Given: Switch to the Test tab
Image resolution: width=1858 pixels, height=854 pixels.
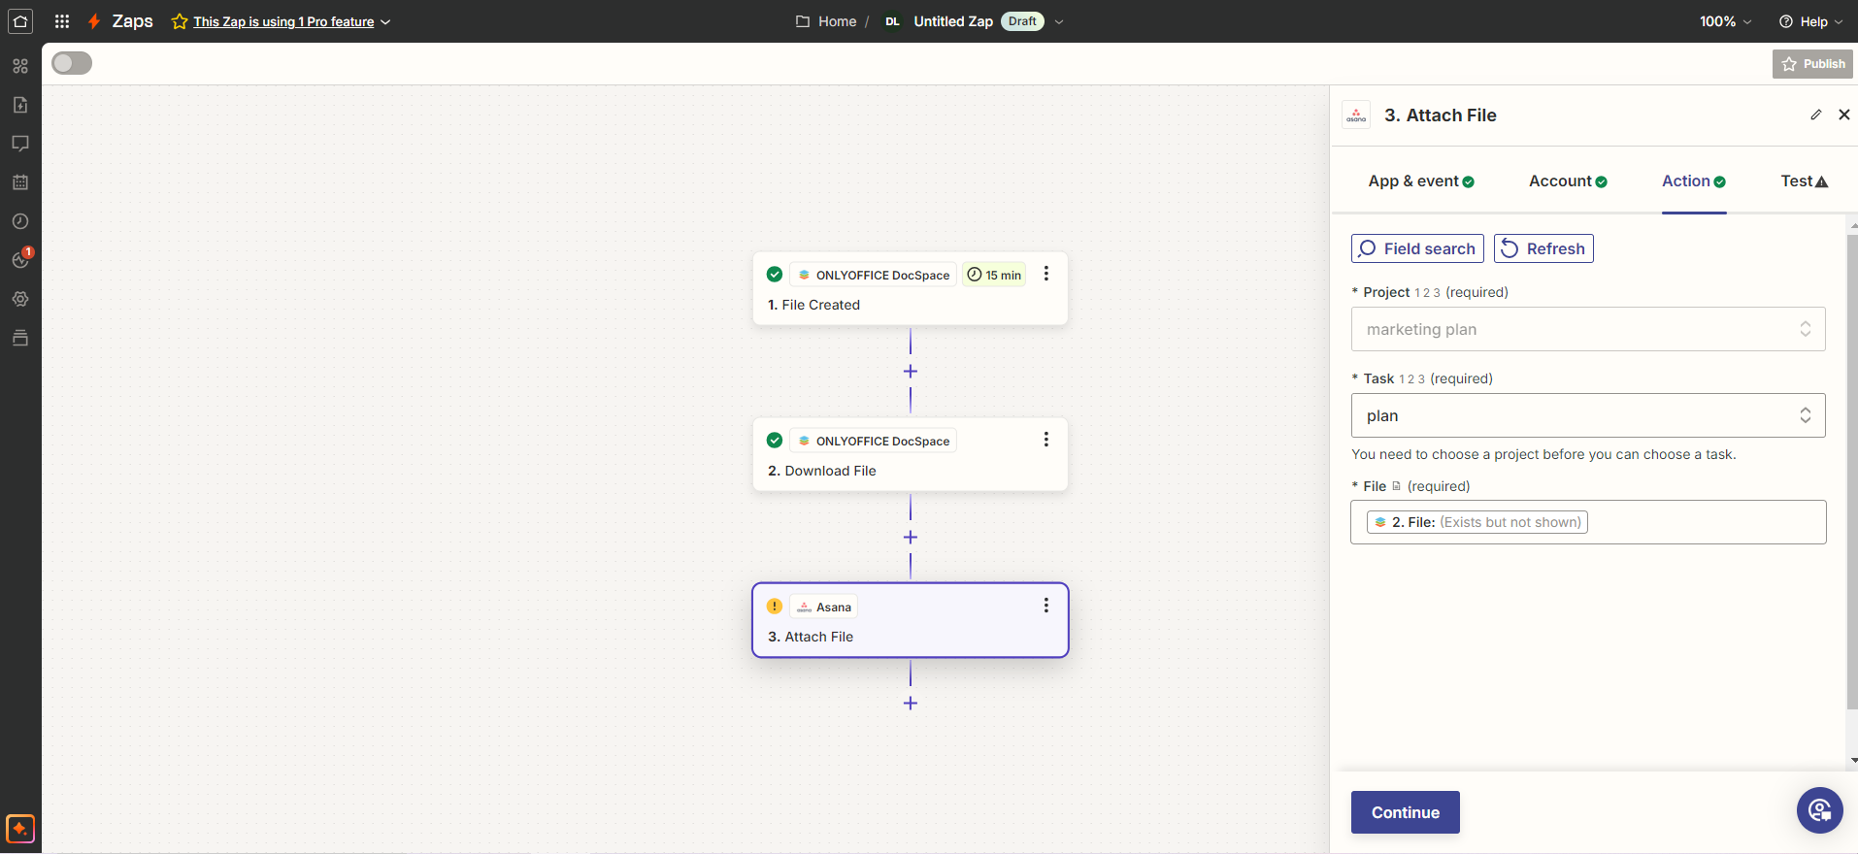Looking at the screenshot, I should tap(1804, 181).
